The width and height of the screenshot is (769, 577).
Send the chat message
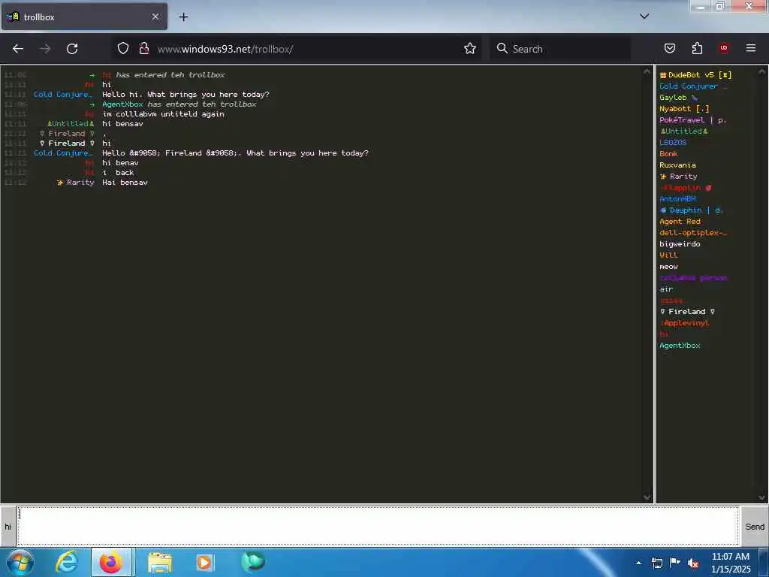point(754,527)
